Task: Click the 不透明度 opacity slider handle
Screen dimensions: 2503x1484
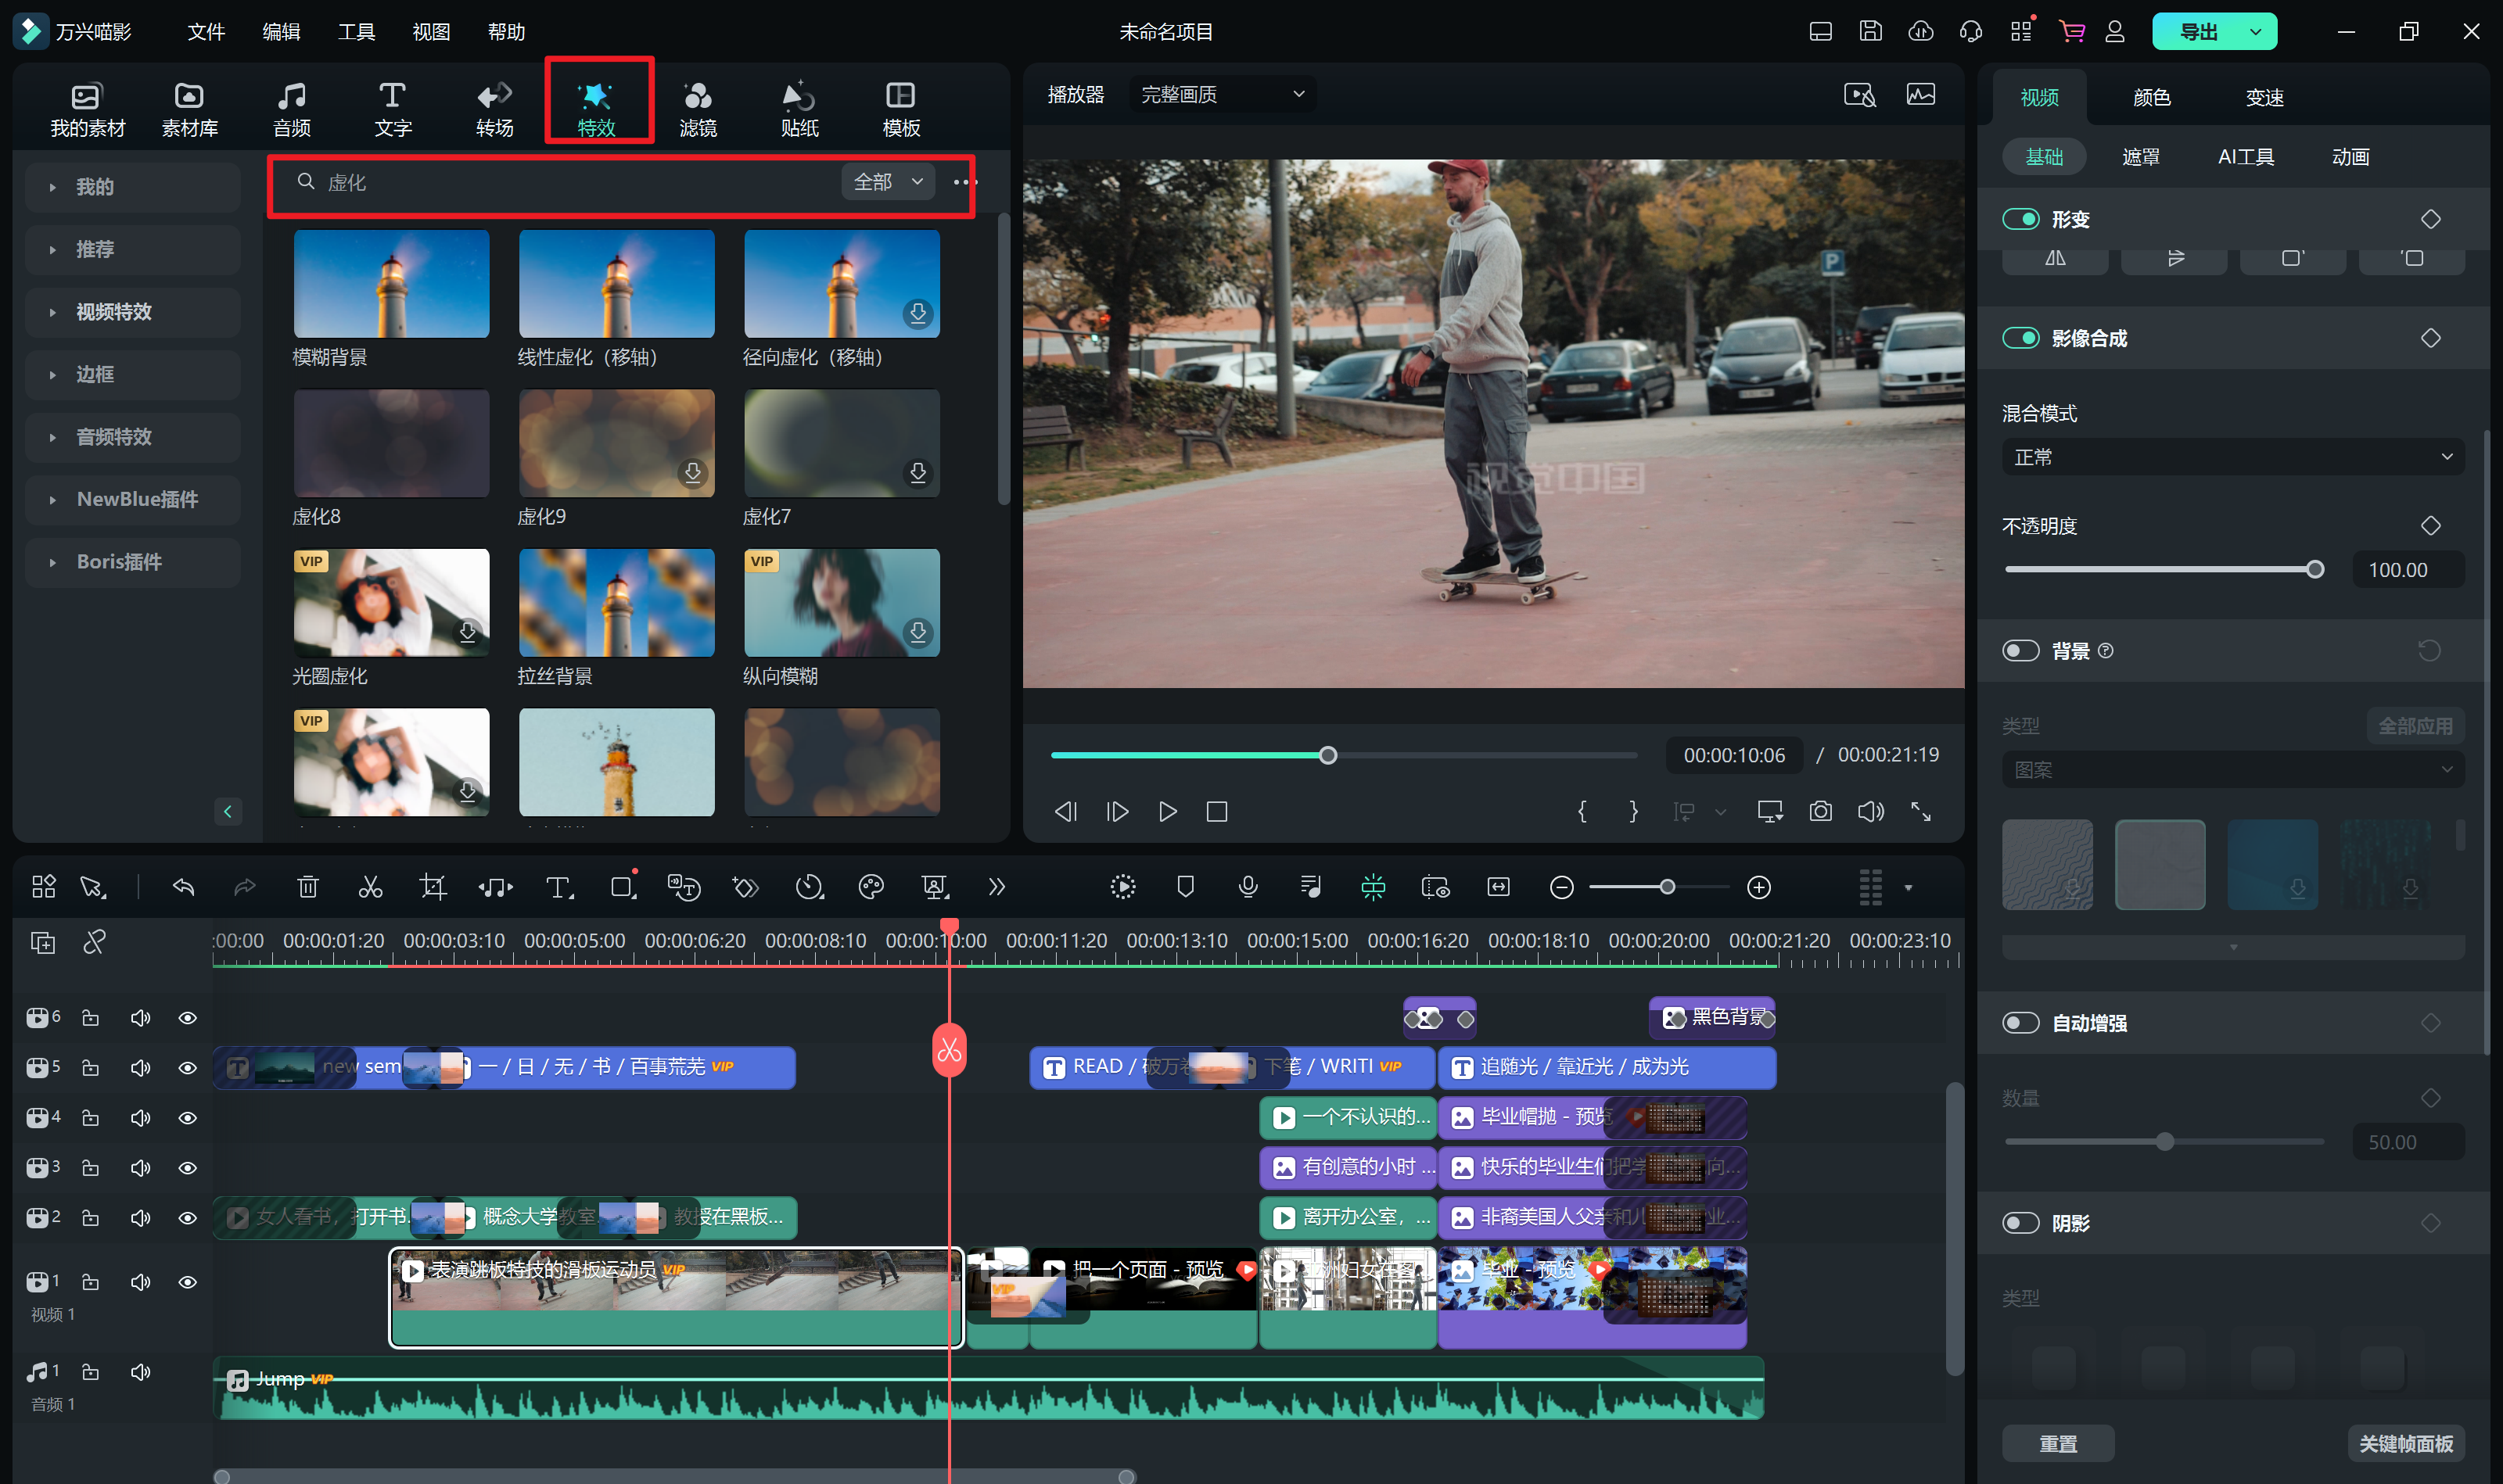Action: (x=2315, y=570)
